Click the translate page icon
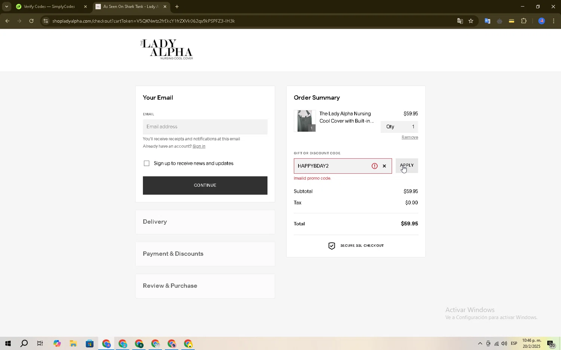The width and height of the screenshot is (561, 350). tap(460, 21)
